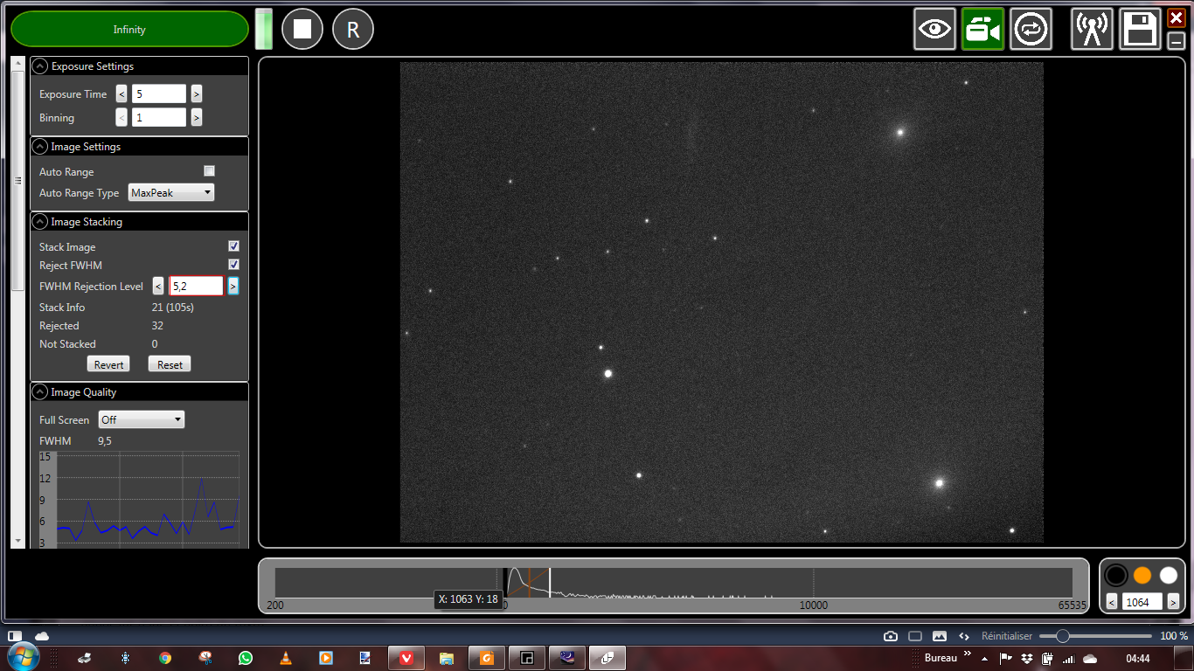This screenshot has width=1194, height=671.
Task: Click the Exposure Time value field
Action: (x=159, y=94)
